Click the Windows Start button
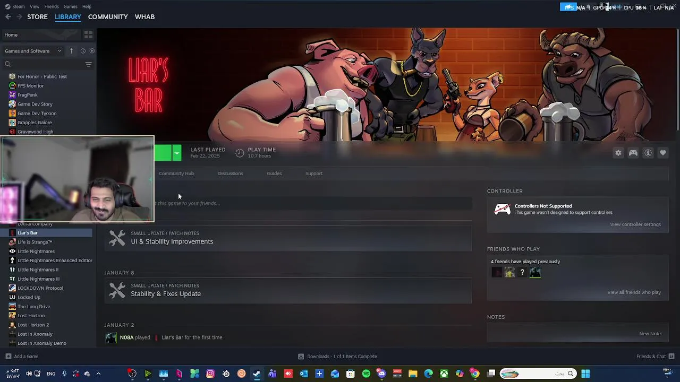This screenshot has height=382, width=680. 585,374
